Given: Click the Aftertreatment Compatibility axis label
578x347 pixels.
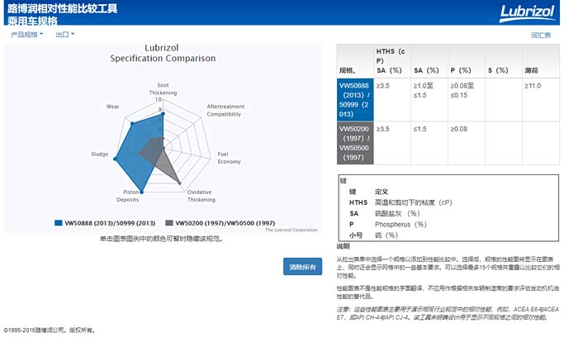Looking at the screenshot, I should point(223,111).
